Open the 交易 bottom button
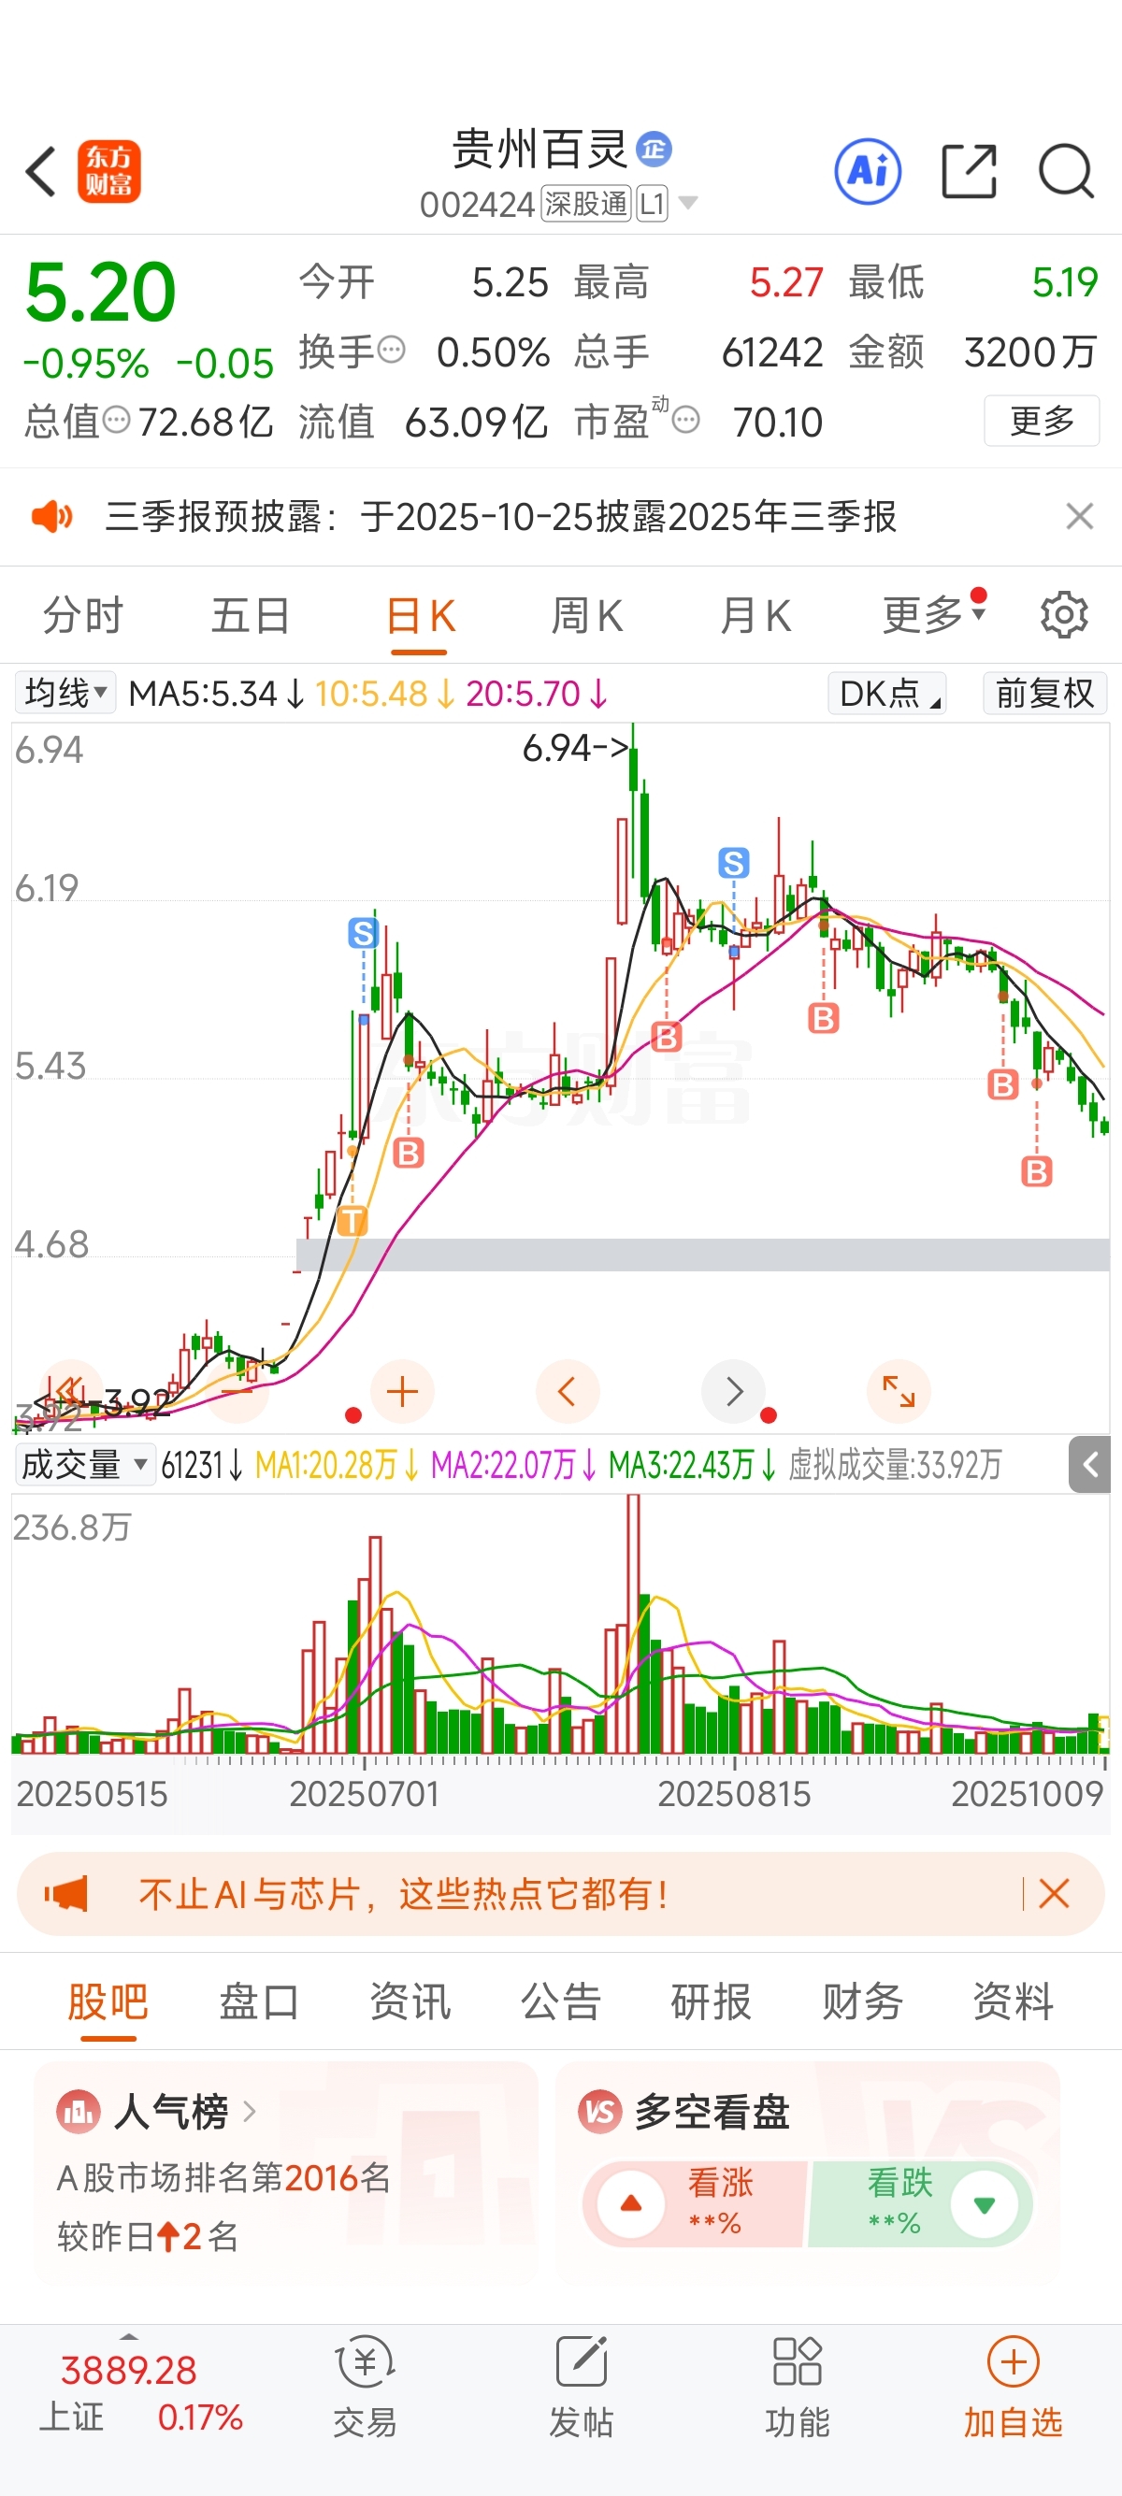Image resolution: width=1122 pixels, height=2496 pixels. pos(366,2387)
